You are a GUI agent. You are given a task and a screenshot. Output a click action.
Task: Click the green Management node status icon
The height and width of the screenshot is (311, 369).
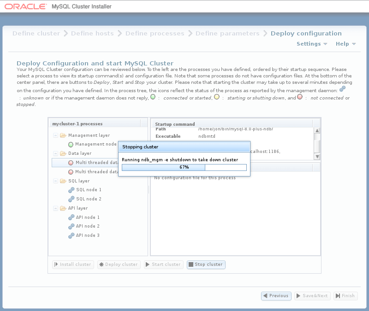71,145
